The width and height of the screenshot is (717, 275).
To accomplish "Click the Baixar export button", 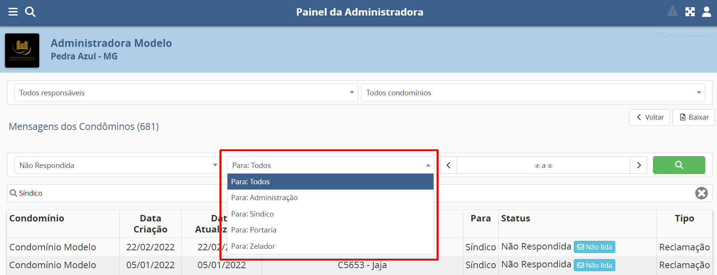I will [693, 117].
